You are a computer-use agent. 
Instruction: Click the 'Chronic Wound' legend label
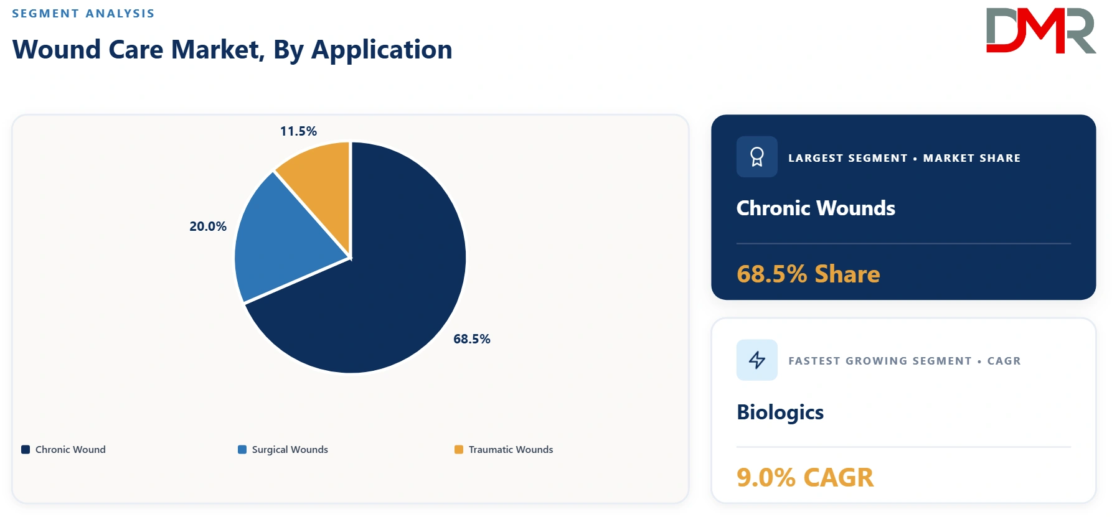70,449
